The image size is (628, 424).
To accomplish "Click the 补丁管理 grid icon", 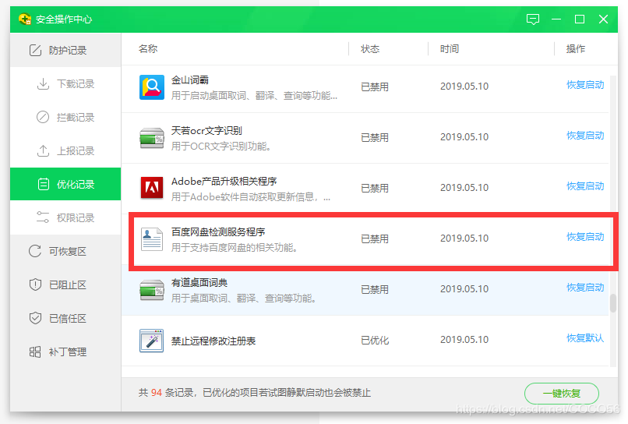I will [x=35, y=352].
